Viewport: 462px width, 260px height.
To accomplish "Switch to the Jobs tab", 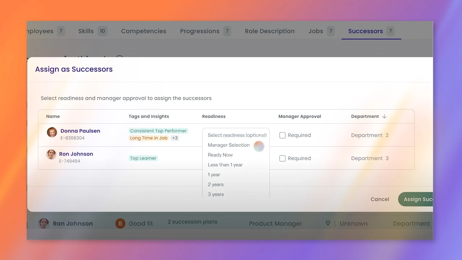I will click(x=321, y=31).
